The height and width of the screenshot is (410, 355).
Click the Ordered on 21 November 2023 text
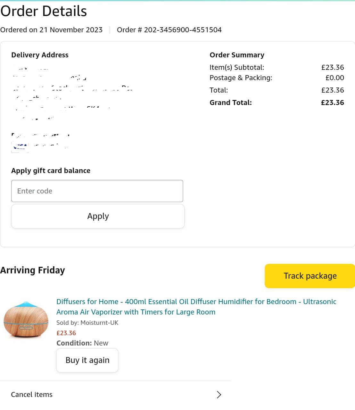pyautogui.click(x=51, y=30)
